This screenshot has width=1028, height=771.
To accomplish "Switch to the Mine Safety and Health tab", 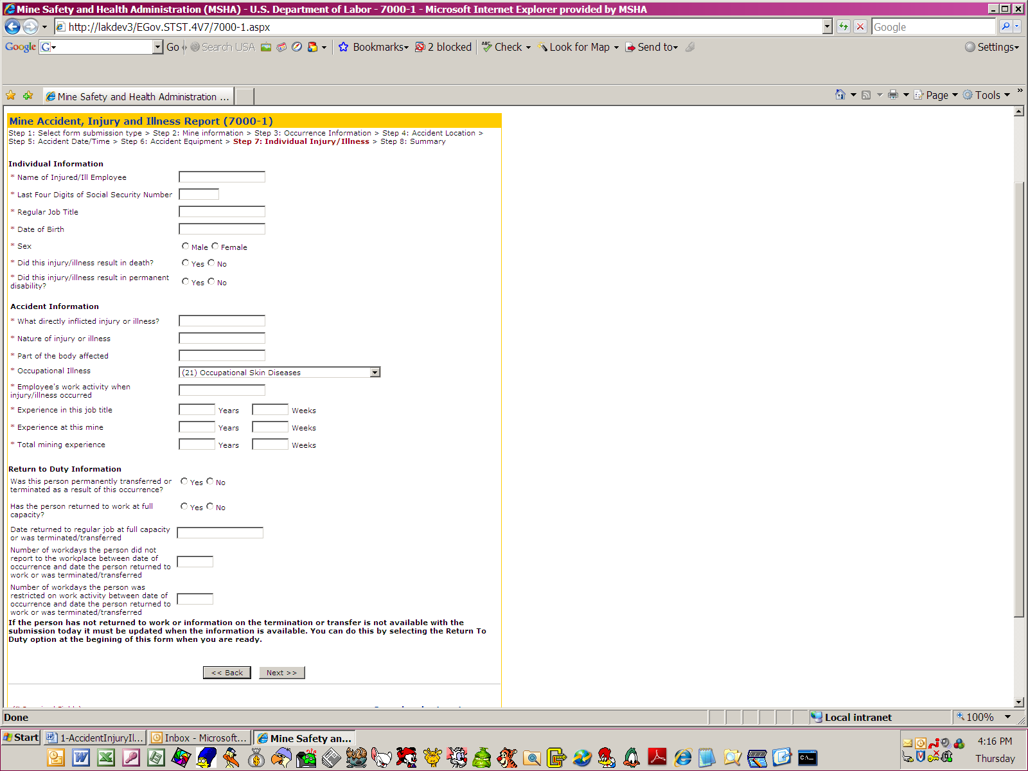I will pyautogui.click(x=138, y=96).
